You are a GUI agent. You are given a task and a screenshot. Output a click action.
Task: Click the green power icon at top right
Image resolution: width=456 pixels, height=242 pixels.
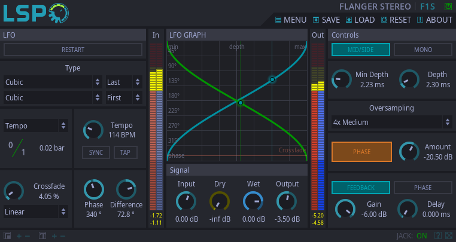[448, 7]
